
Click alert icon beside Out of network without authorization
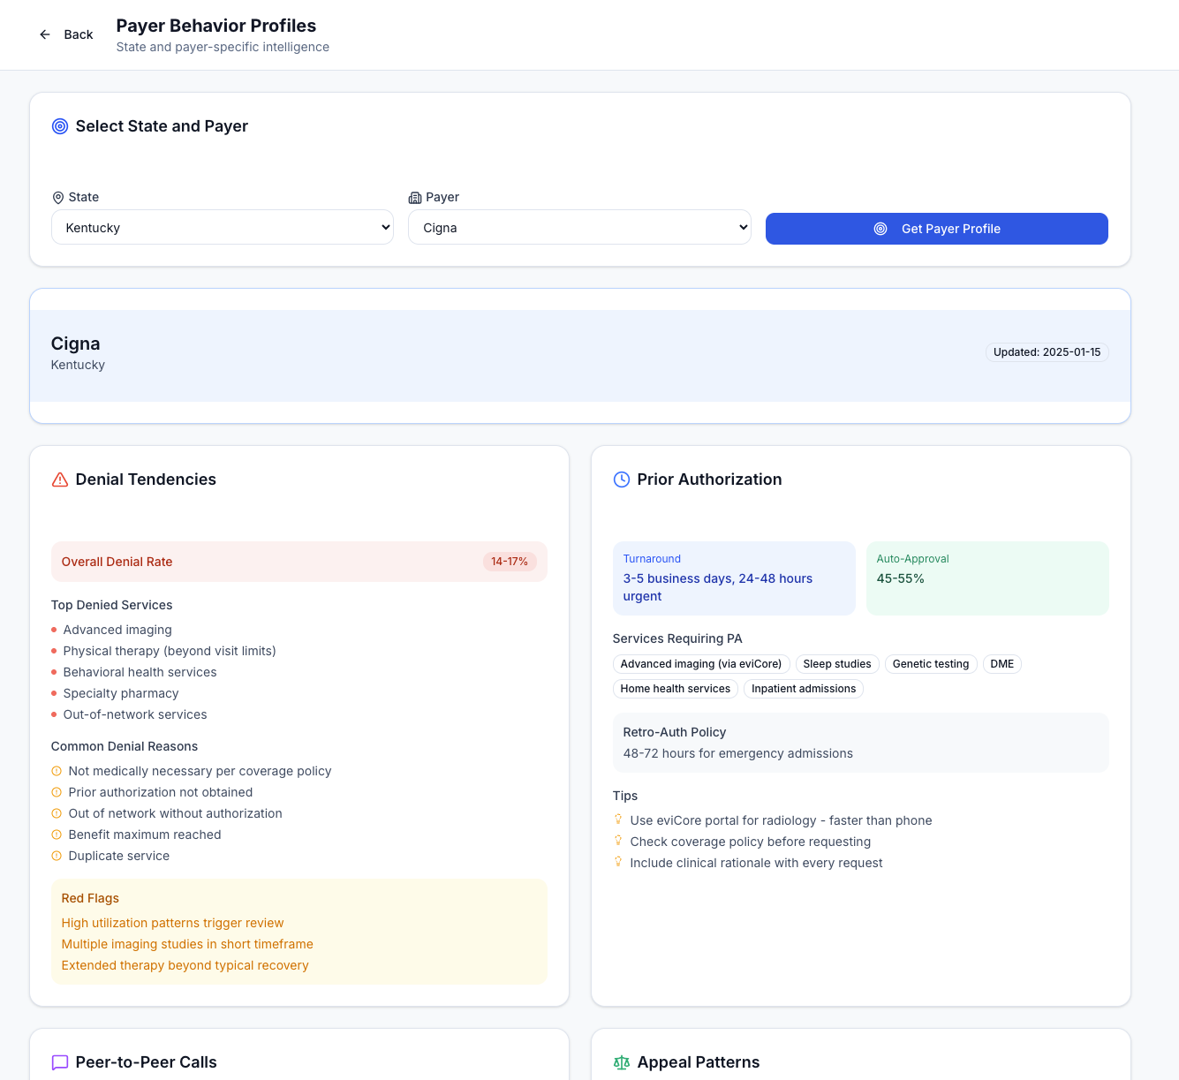pos(57,813)
